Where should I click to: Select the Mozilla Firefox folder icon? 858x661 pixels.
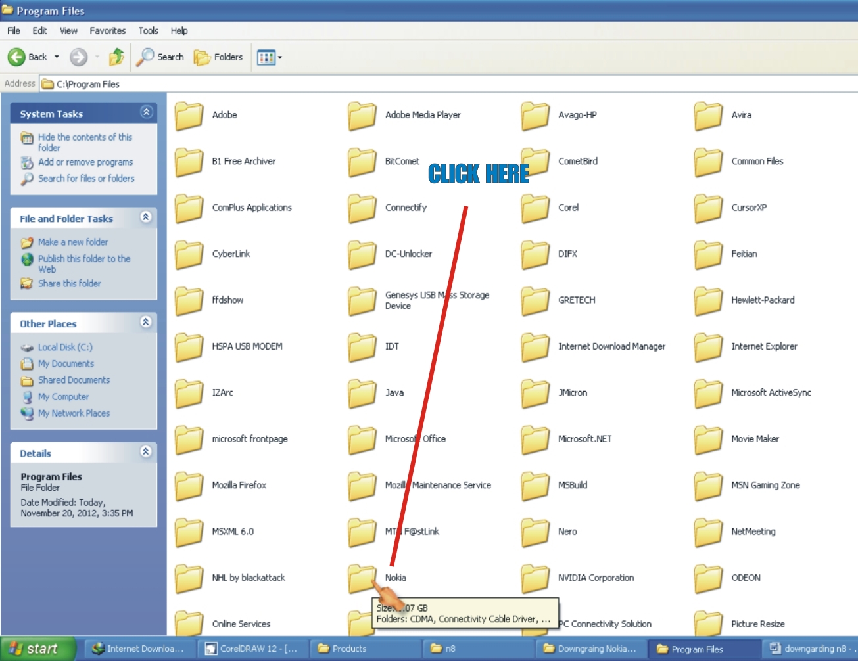pyautogui.click(x=189, y=486)
